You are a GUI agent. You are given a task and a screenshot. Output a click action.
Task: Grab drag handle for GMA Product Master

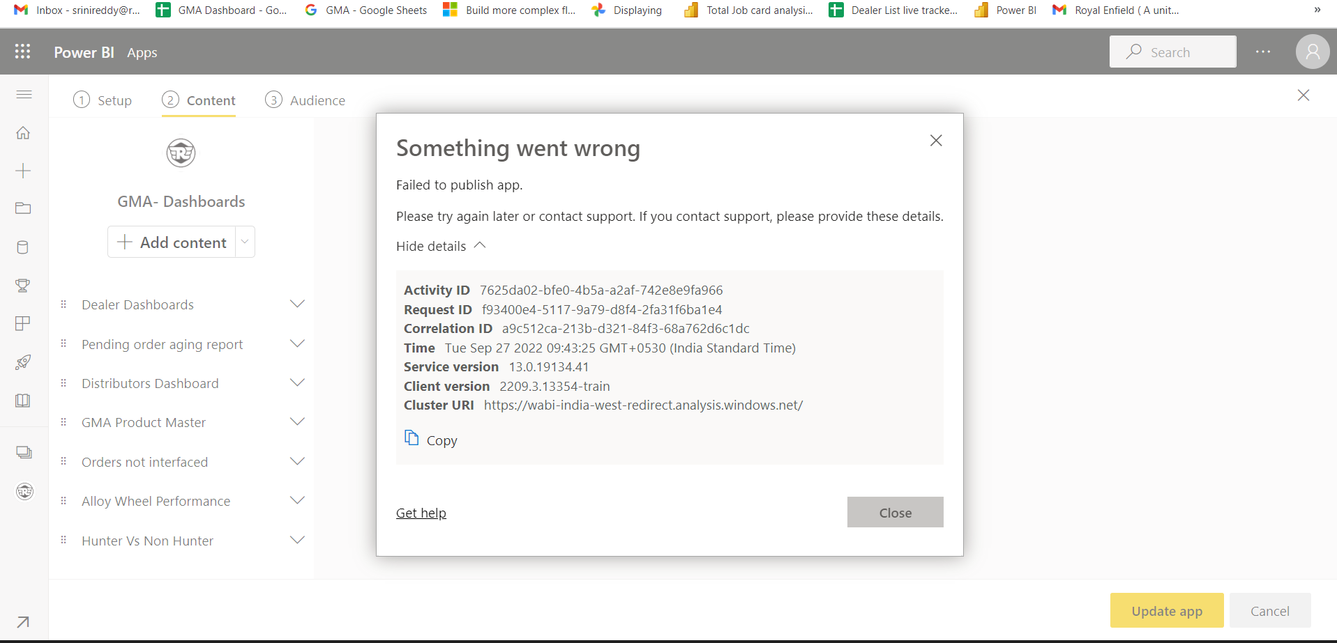coord(63,422)
